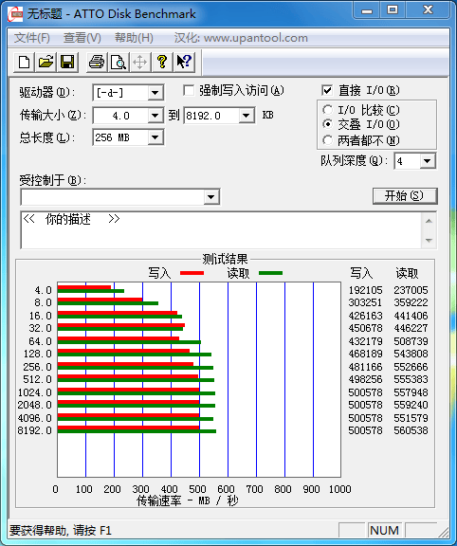Click the www.upantool.com menu link

(256, 38)
